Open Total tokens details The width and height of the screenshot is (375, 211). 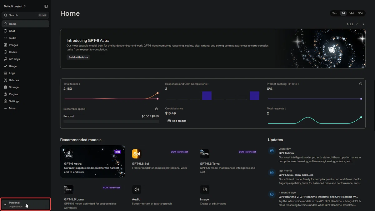click(x=72, y=84)
